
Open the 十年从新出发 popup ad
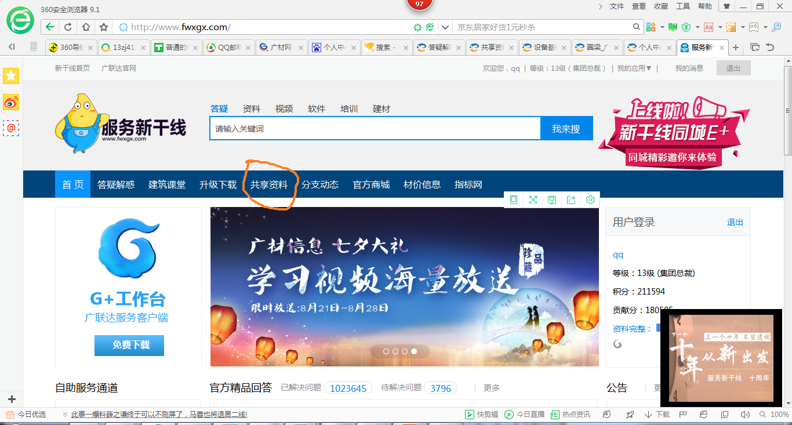[721, 358]
